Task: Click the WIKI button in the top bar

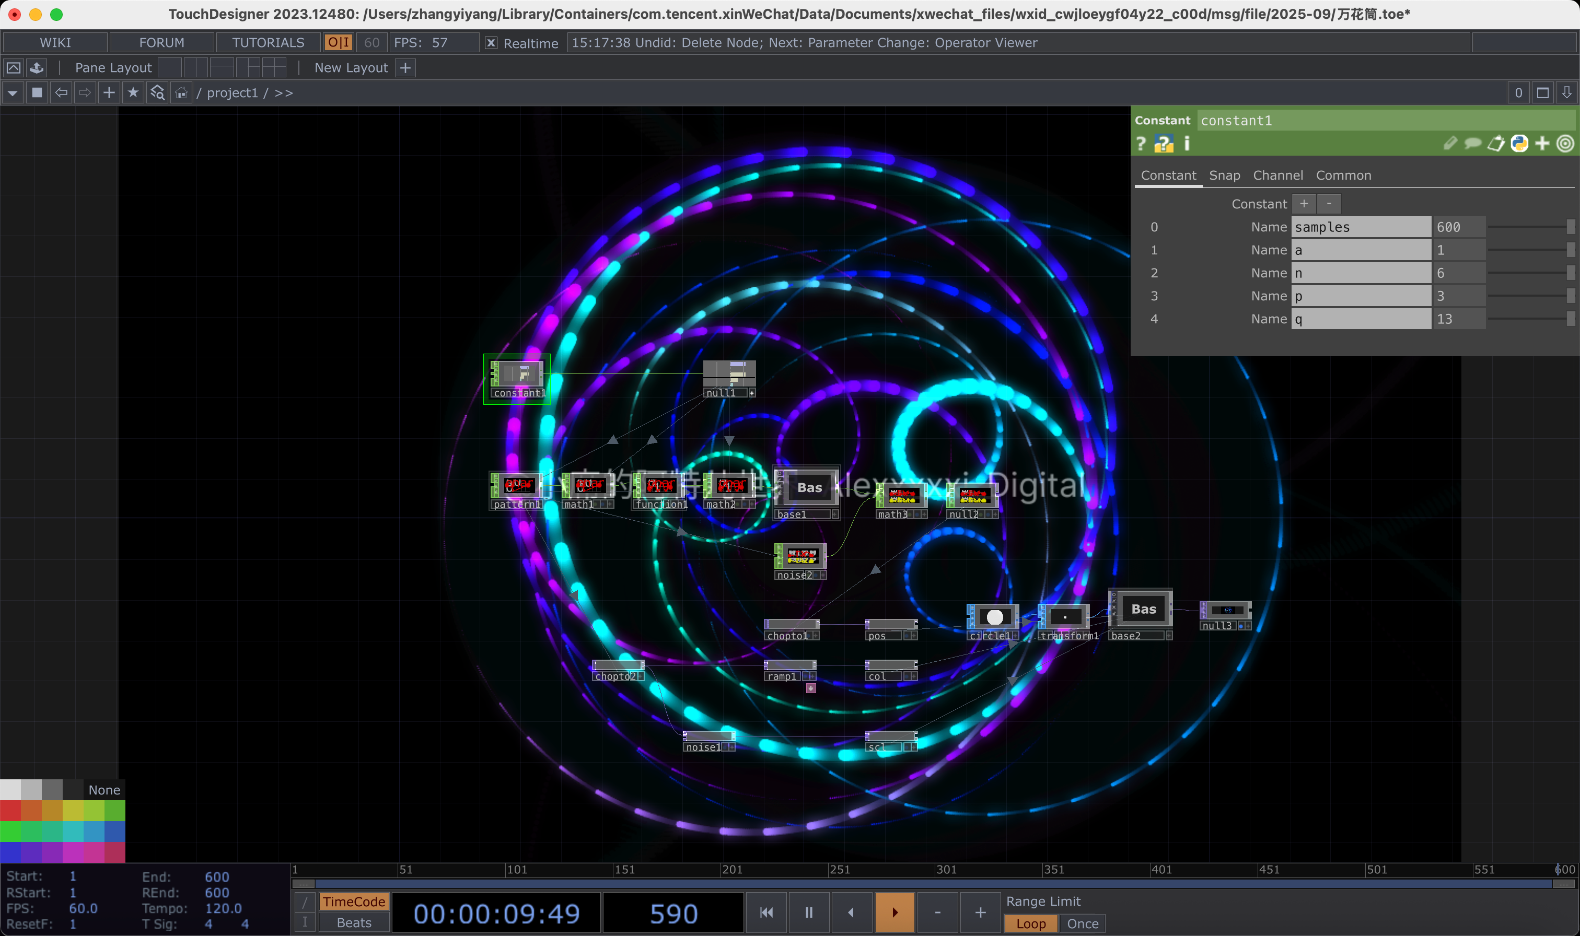Action: 55,42
